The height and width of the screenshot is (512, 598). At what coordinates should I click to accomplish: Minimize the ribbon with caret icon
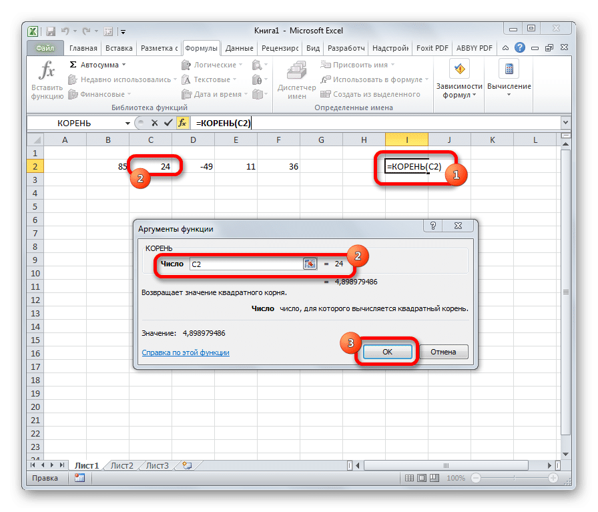tap(505, 48)
